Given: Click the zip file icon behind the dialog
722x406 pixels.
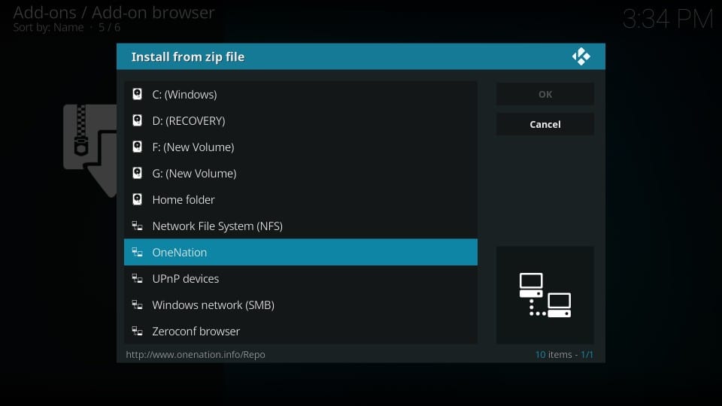Looking at the screenshot, I should [x=90, y=150].
